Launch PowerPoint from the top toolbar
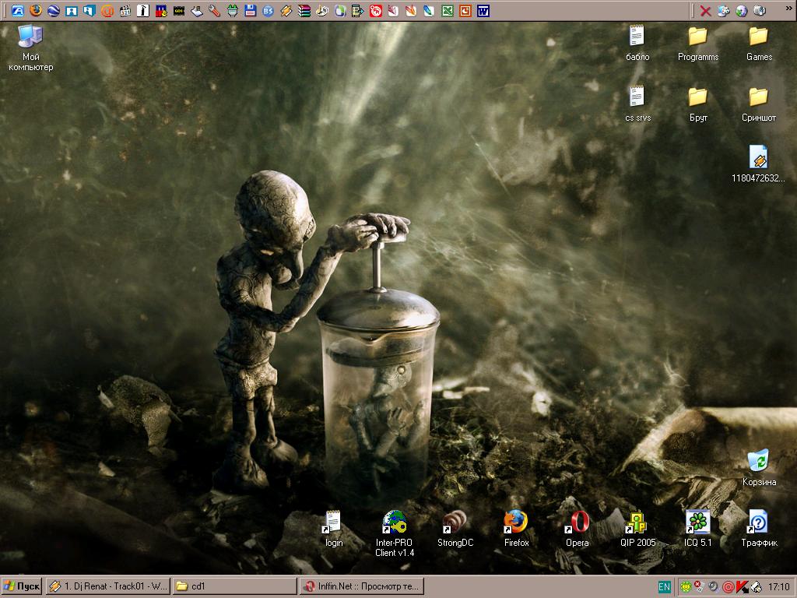Viewport: 797px width, 598px height. tap(465, 11)
